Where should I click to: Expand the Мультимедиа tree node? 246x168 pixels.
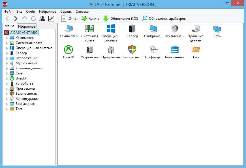7,63
